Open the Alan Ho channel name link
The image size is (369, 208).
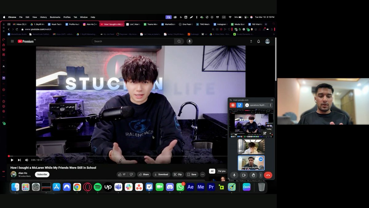23,173
